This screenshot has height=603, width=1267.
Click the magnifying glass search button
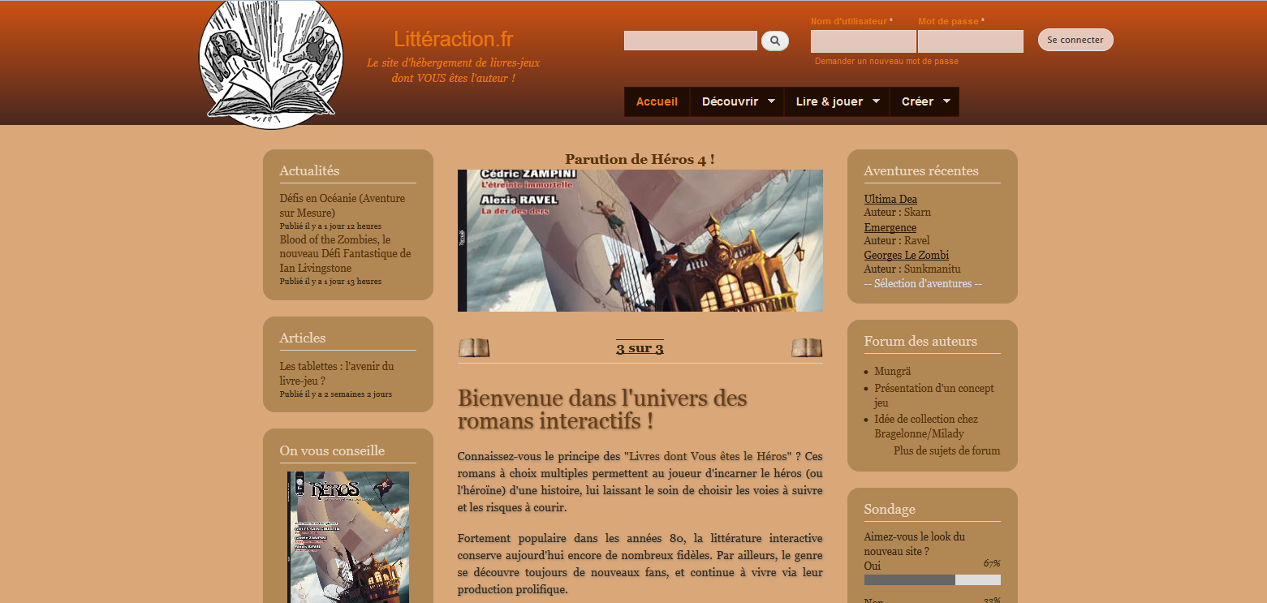click(x=774, y=41)
